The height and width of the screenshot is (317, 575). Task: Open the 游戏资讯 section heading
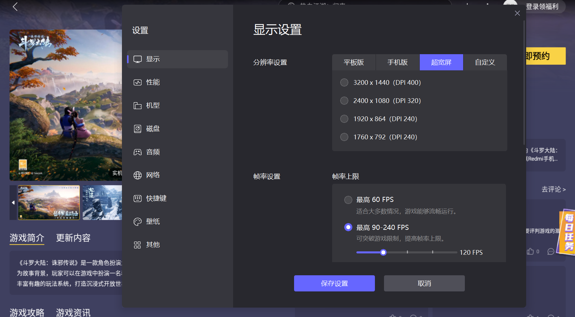[x=73, y=312]
